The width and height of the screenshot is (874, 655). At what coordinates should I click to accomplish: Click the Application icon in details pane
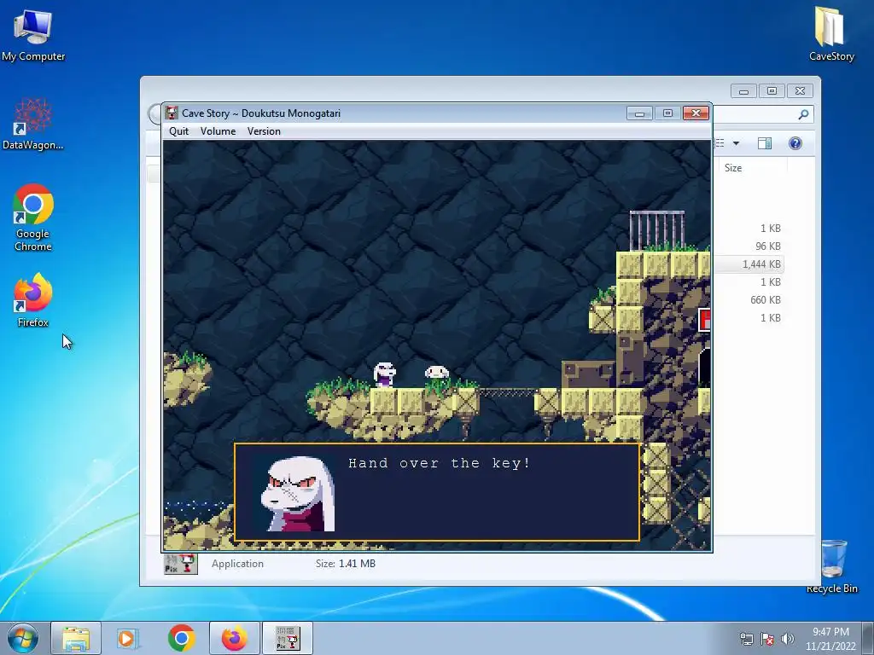point(181,564)
